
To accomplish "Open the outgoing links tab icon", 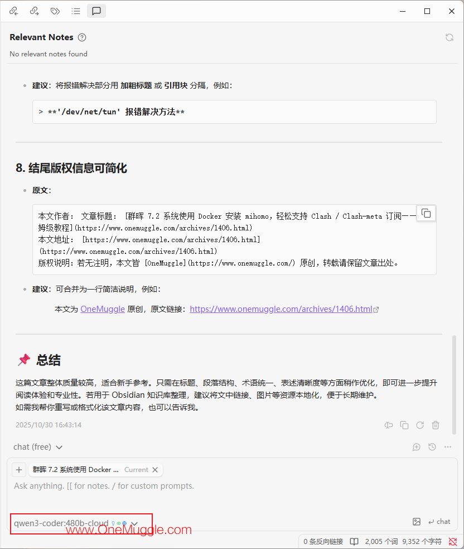I will click(x=34, y=11).
